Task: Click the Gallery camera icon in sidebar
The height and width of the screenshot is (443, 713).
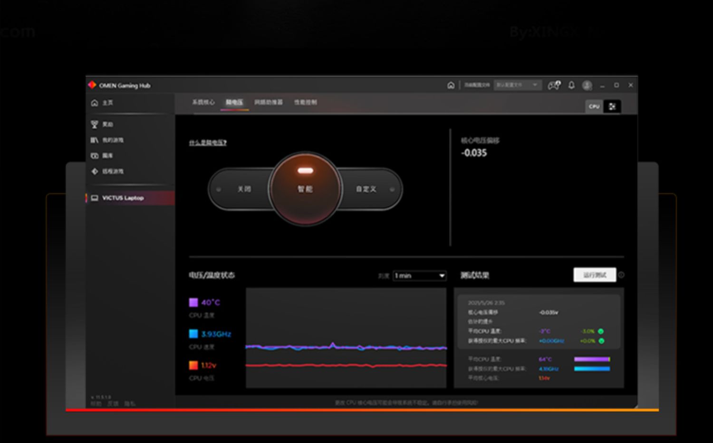Action: (x=95, y=156)
